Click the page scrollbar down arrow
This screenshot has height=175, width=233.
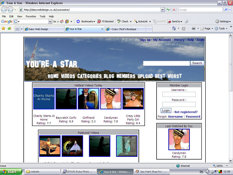pyautogui.click(x=231, y=161)
